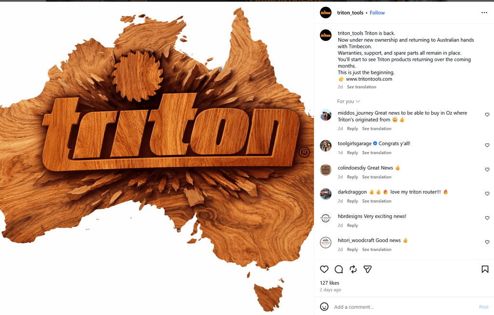The image size is (494, 315).
Task: Focus the Add a comment field
Action: pos(403,307)
